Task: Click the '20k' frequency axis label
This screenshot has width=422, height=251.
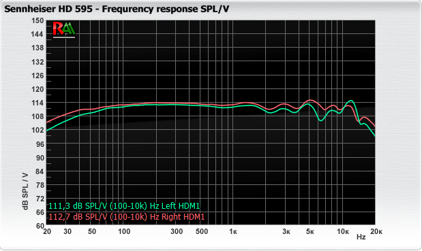Action: [376, 231]
